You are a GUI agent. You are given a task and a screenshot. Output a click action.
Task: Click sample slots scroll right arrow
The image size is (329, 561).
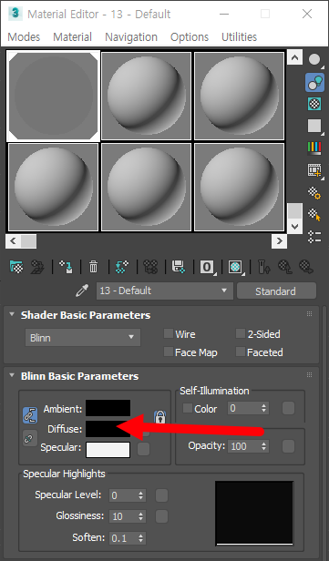279,241
